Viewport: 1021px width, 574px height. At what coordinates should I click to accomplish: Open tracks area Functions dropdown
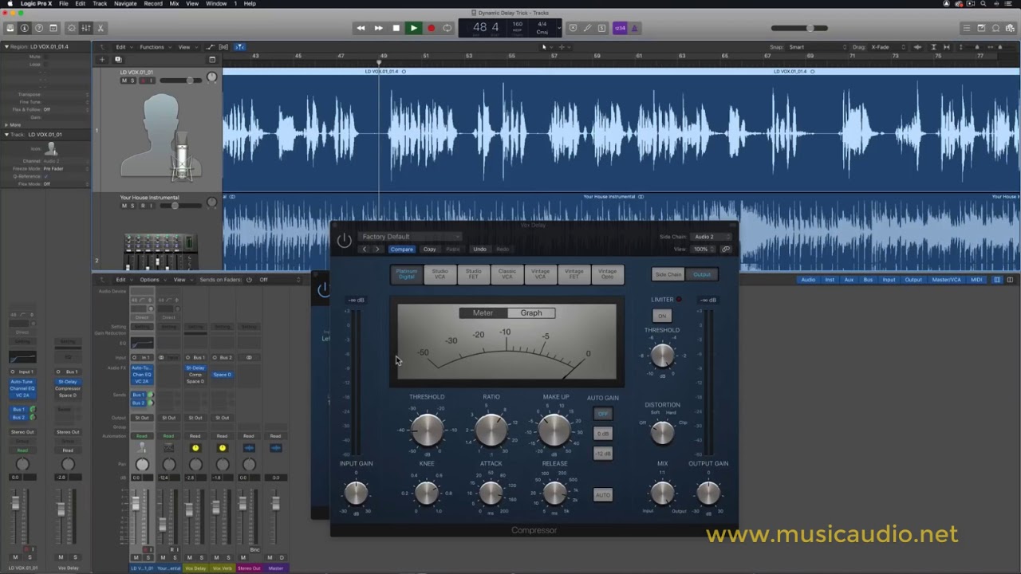(x=154, y=47)
